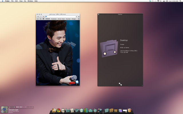Rate song five stars in music widget

point(33,107)
